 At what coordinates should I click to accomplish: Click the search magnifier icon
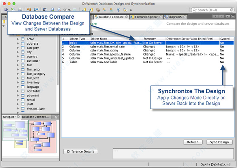[x=194, y=10]
